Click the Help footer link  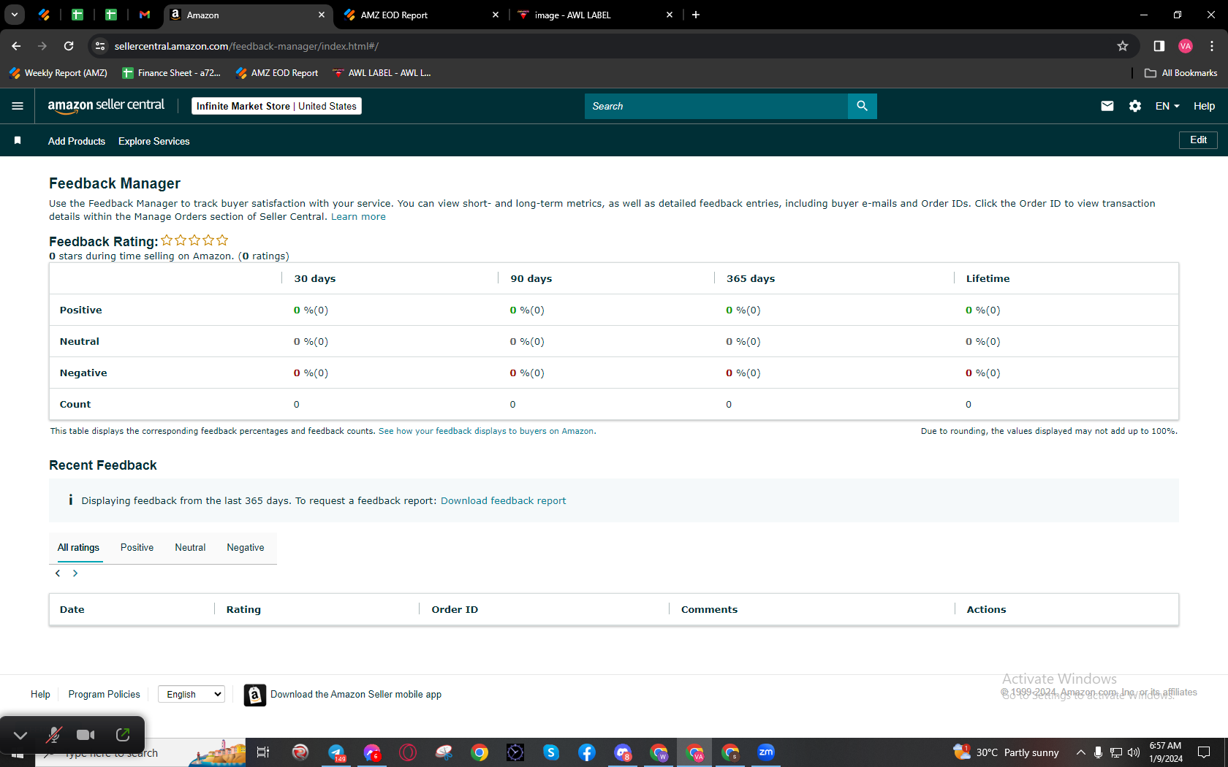[40, 695]
